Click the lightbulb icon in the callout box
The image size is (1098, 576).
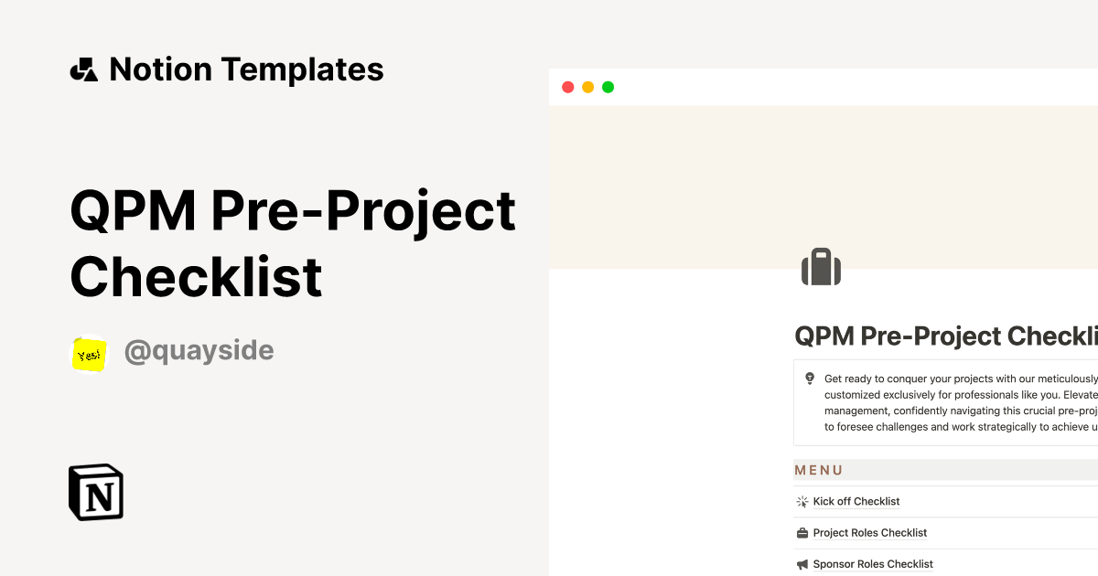[808, 379]
